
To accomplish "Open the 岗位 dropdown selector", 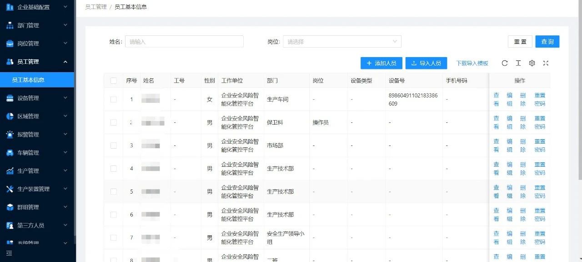I will [342, 42].
